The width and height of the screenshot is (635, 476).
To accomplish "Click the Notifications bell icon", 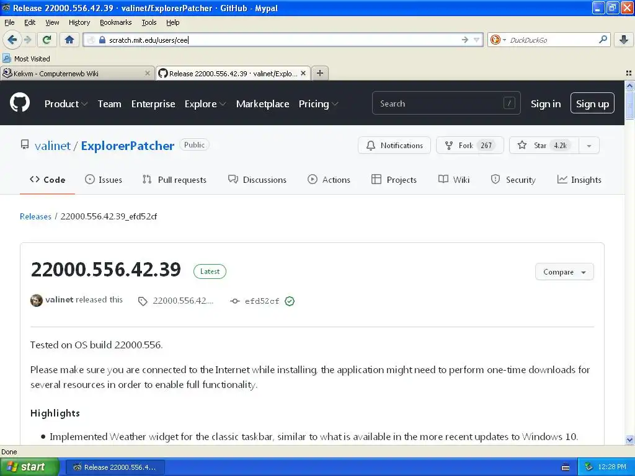I will pyautogui.click(x=371, y=145).
